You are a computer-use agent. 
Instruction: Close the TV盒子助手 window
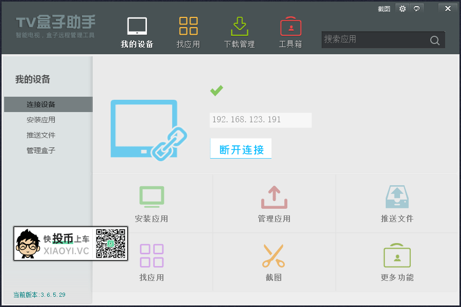[x=448, y=9]
